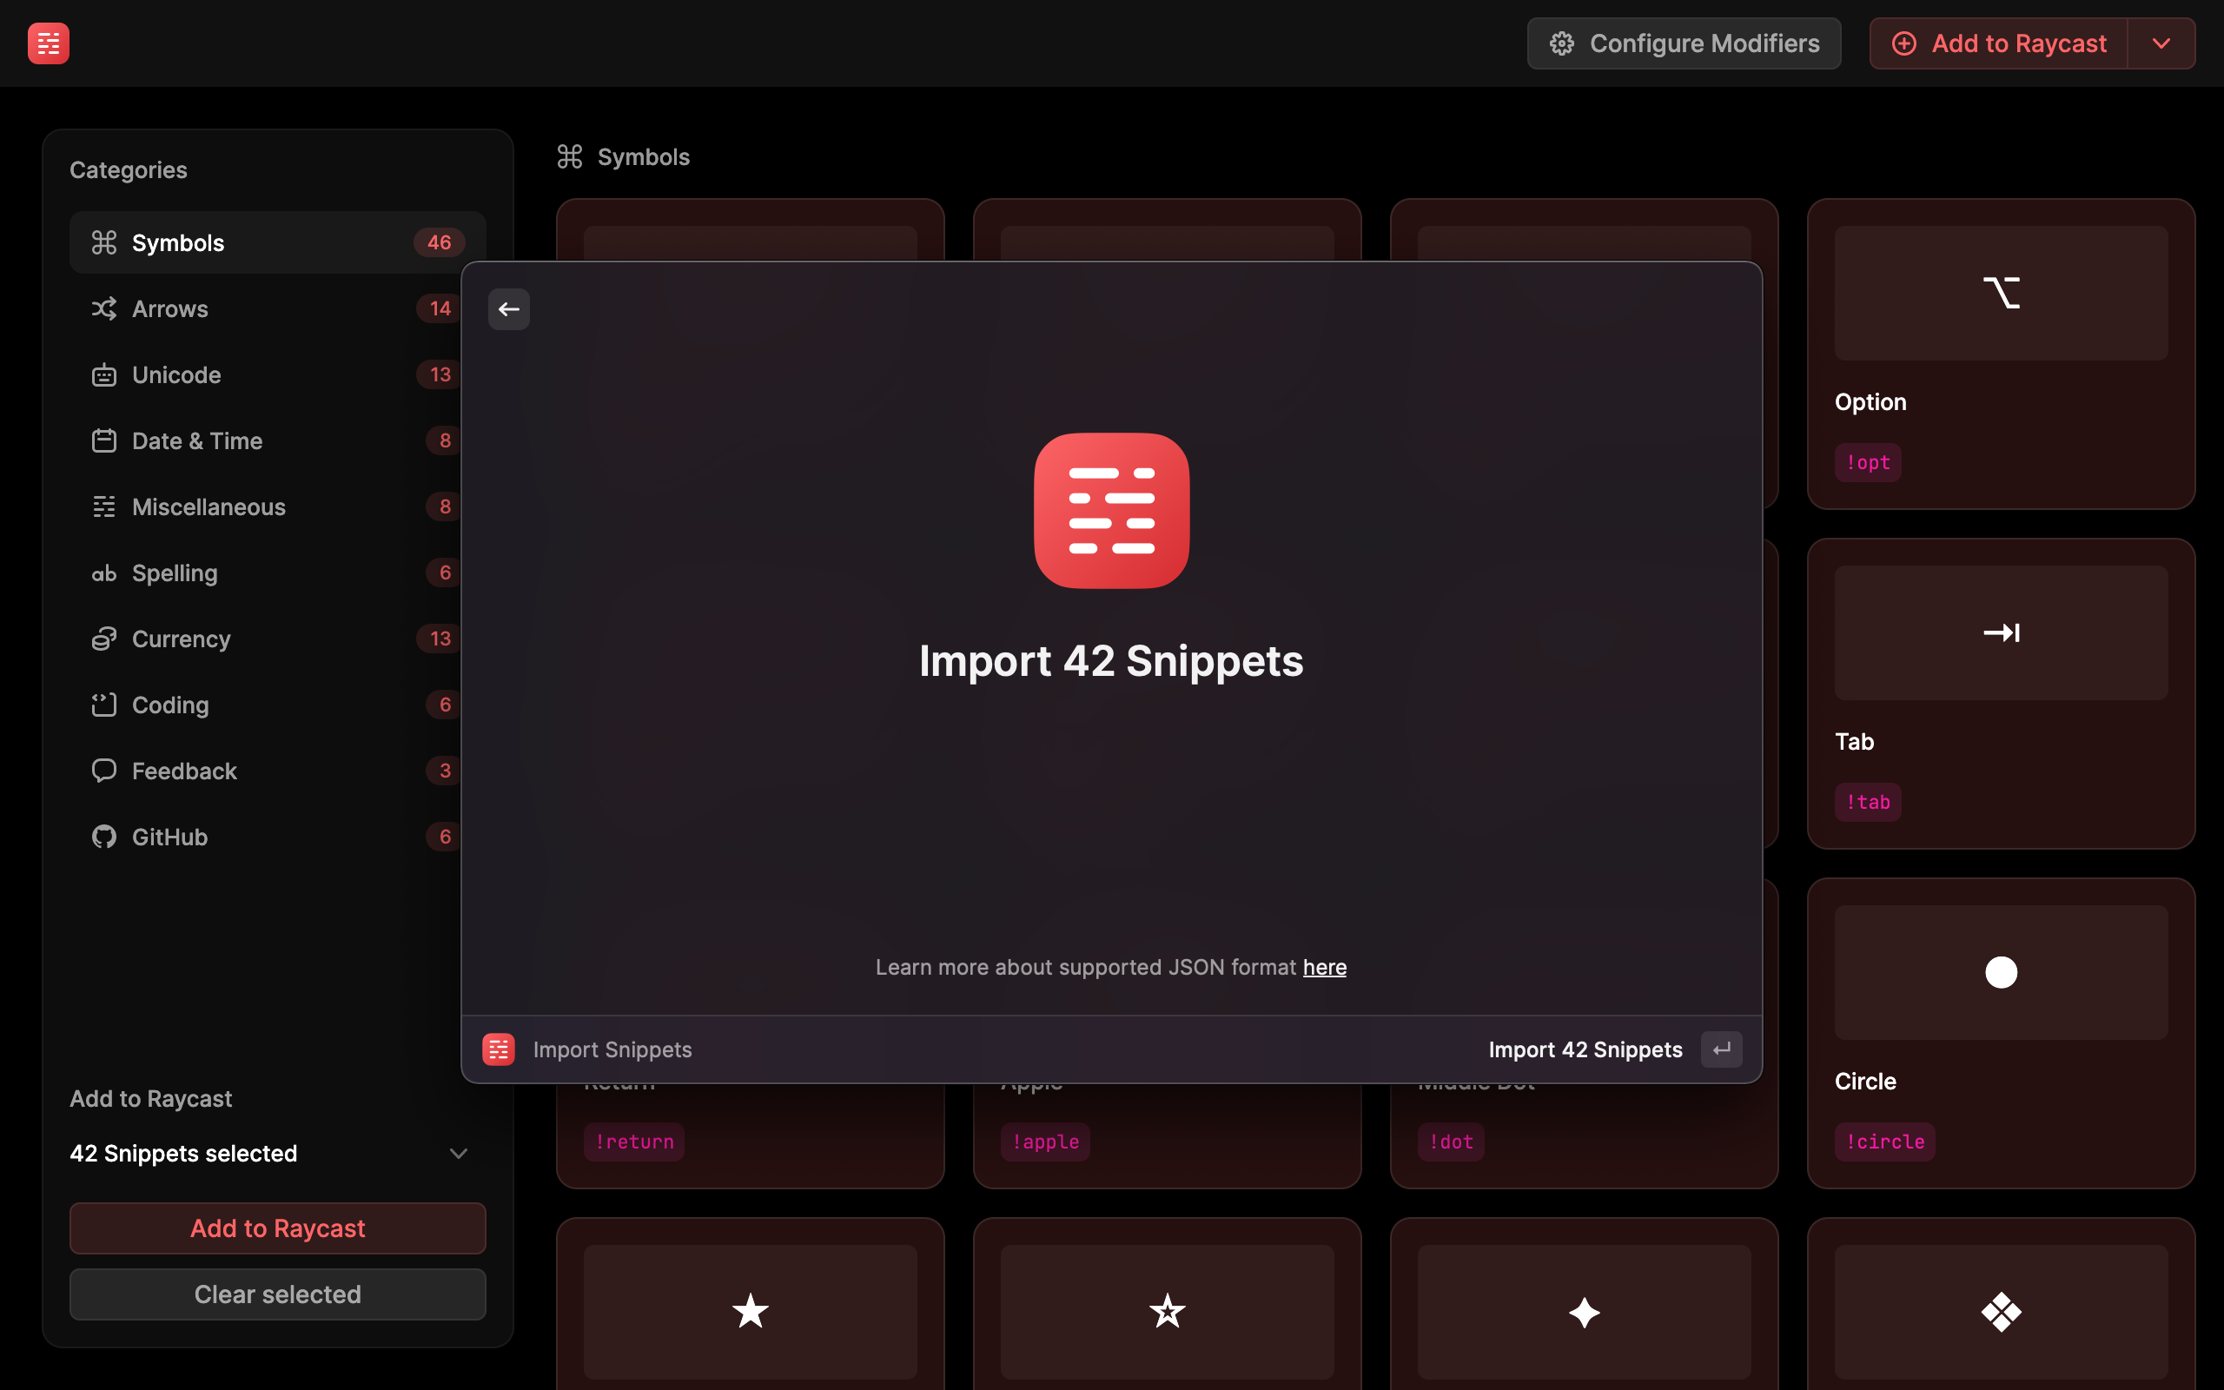This screenshot has width=2224, height=1390.
Task: Select the Circle symbol snippet card
Action: point(2001,1033)
